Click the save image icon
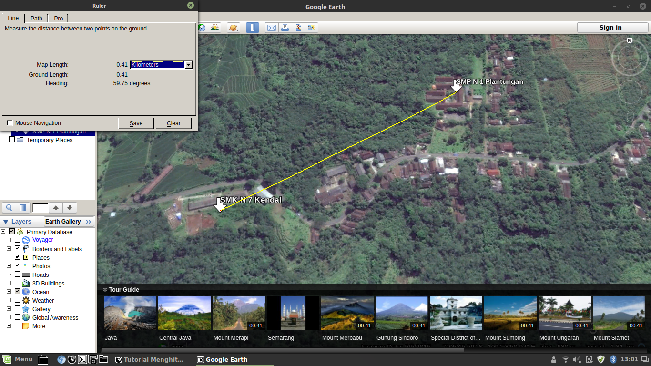651x366 pixels. coord(298,27)
